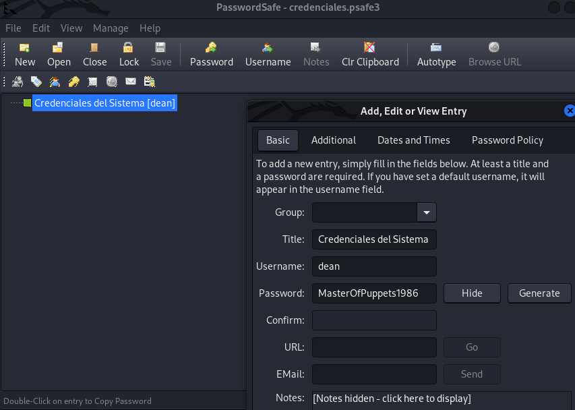The height and width of the screenshot is (410, 575).
Task: Open the Manage menu
Action: 111,28
